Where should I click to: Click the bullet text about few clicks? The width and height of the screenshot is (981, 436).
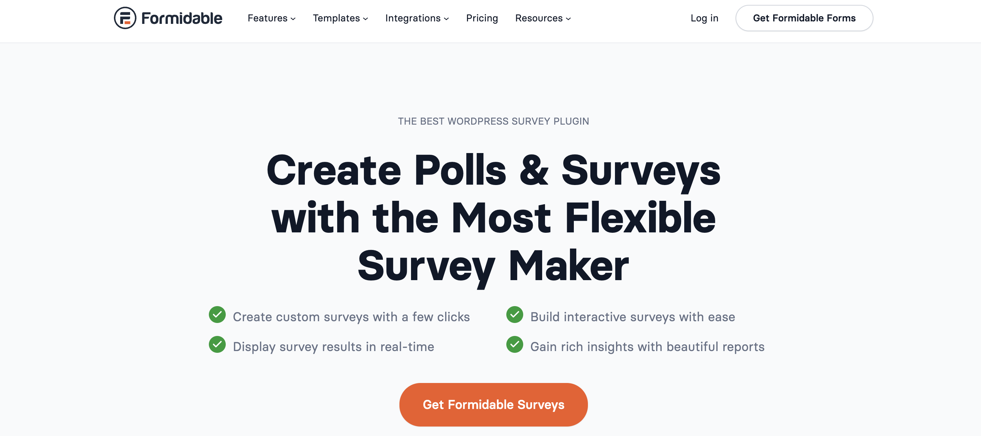pos(352,316)
